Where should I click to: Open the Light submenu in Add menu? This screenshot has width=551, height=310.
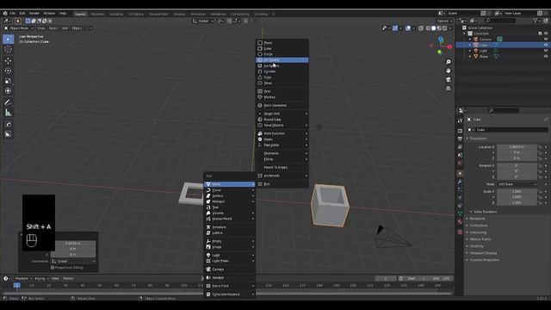230,256
